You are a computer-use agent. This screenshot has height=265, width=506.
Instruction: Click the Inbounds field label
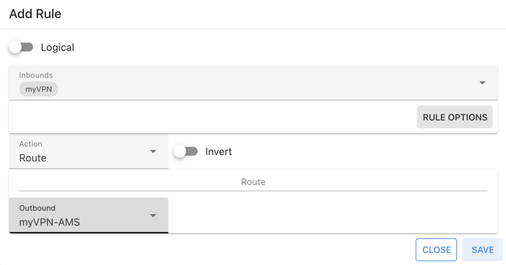point(36,75)
